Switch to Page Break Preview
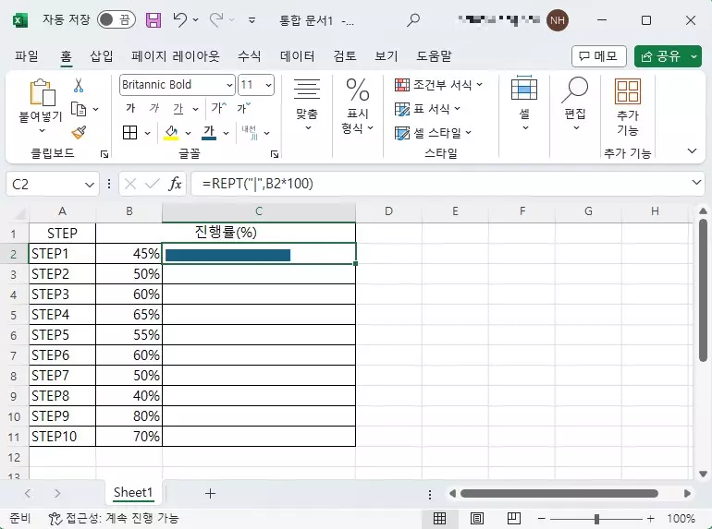 click(514, 518)
